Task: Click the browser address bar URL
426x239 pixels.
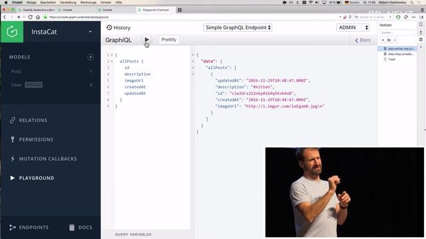Action: [x=79, y=17]
